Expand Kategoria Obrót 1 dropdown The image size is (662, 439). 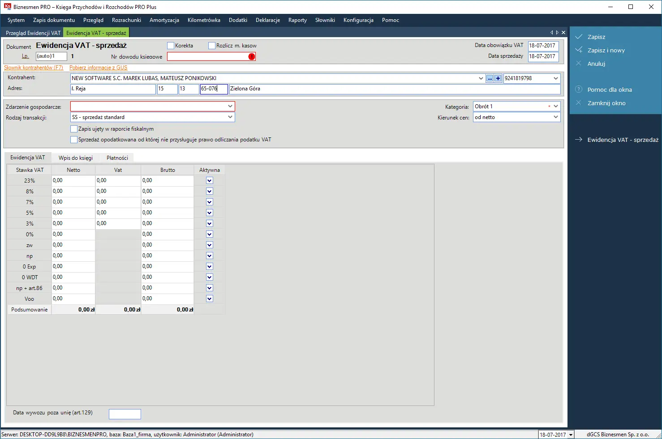click(556, 107)
